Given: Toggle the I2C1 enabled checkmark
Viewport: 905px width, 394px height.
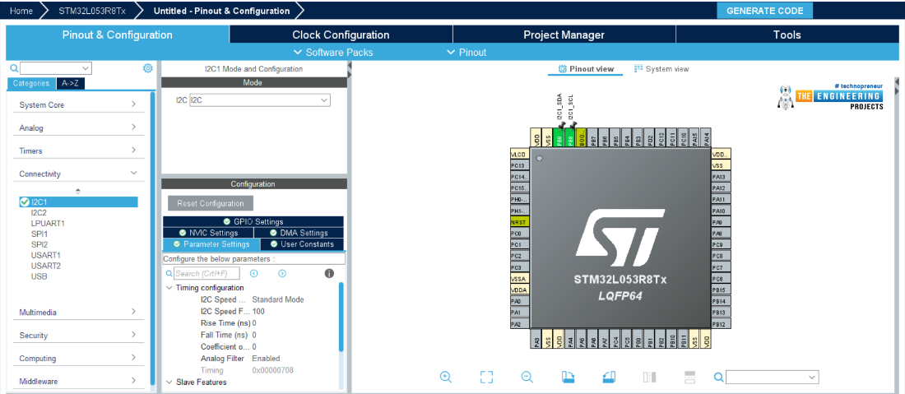Looking at the screenshot, I should (24, 202).
